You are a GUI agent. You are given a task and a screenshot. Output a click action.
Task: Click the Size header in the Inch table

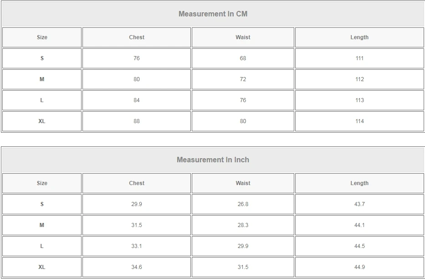coord(42,183)
